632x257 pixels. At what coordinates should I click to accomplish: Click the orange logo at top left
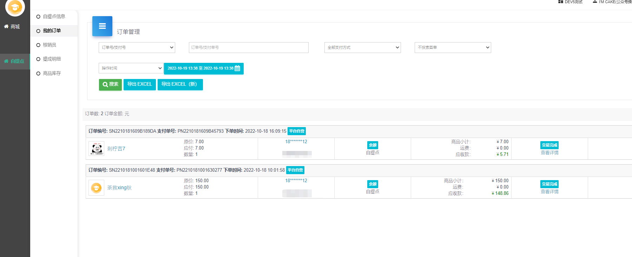pyautogui.click(x=15, y=7)
